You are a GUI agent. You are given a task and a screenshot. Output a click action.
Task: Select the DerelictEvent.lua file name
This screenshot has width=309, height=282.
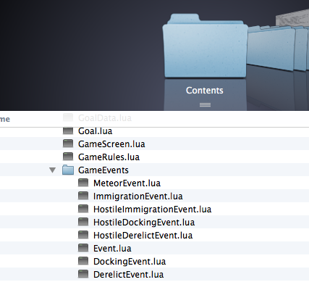(x=129, y=275)
